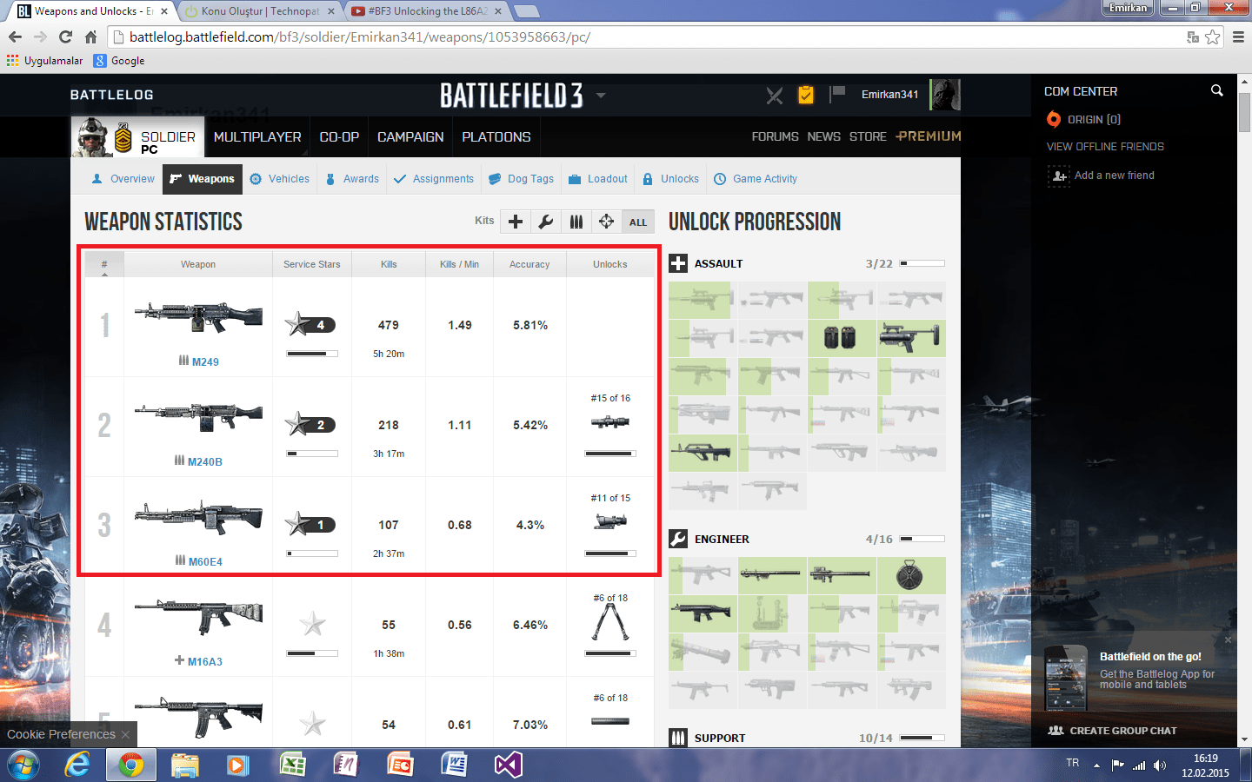Open the Com Center search magnifier
Screen dimensions: 1252x782
[x=1216, y=90]
